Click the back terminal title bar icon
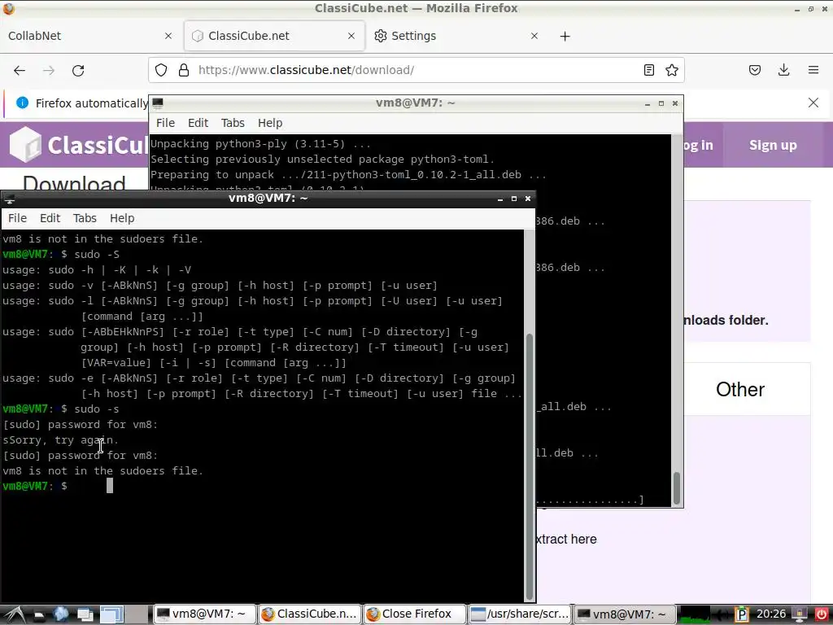The height and width of the screenshot is (625, 833). 158,103
